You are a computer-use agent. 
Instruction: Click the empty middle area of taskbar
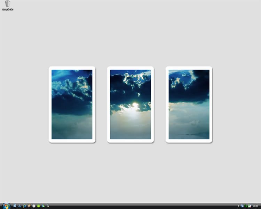click(x=139, y=206)
